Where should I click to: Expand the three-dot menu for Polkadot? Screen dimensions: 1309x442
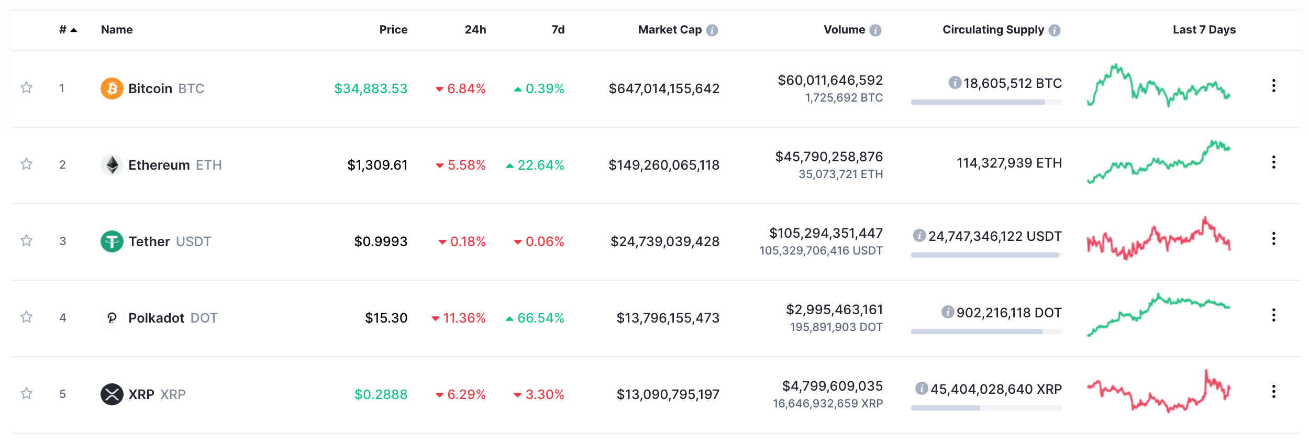1273,315
